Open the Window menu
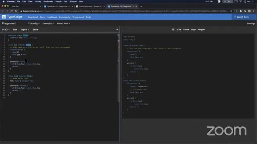The height and width of the screenshot is (144, 257). pos(73,2)
